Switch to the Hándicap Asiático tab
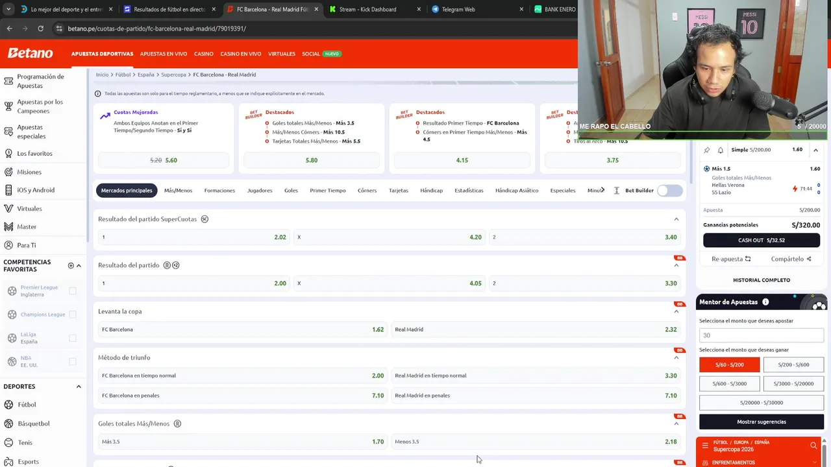 coord(517,191)
